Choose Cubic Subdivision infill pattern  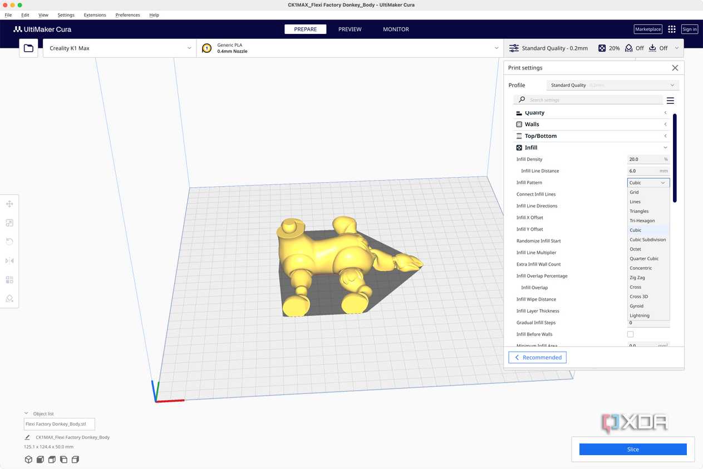point(648,240)
